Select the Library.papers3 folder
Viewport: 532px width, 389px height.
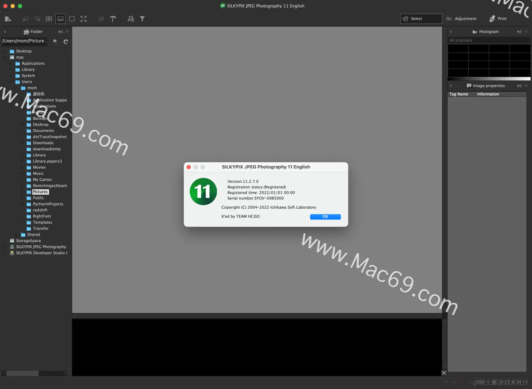(x=47, y=161)
